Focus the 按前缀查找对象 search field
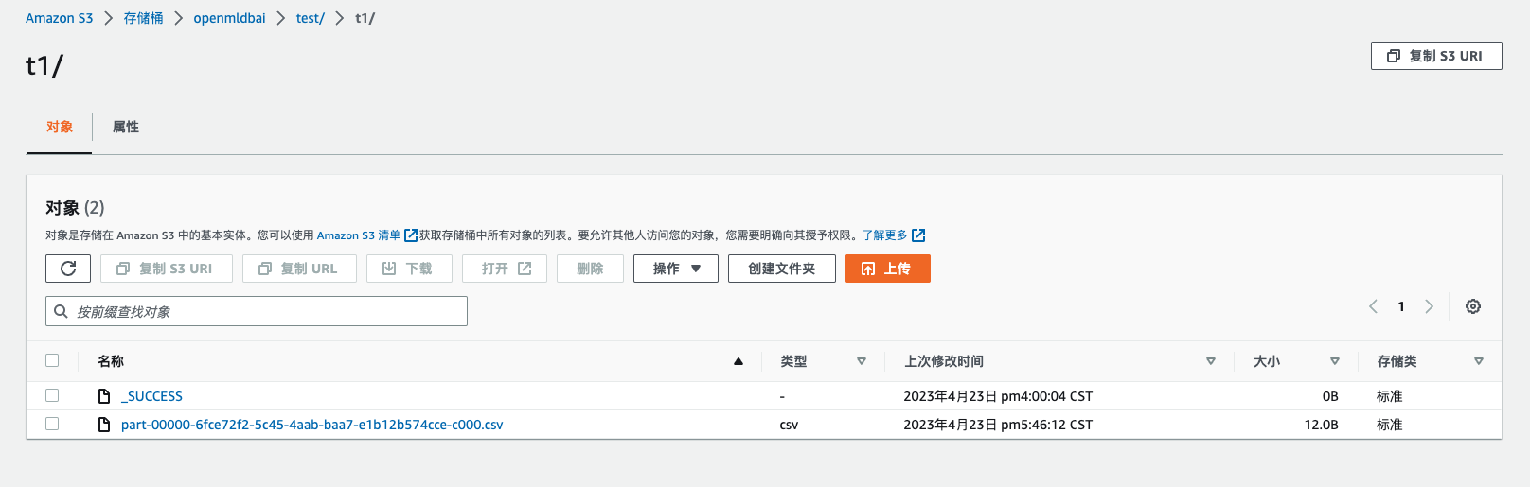This screenshot has height=487, width=1530. pos(257,311)
